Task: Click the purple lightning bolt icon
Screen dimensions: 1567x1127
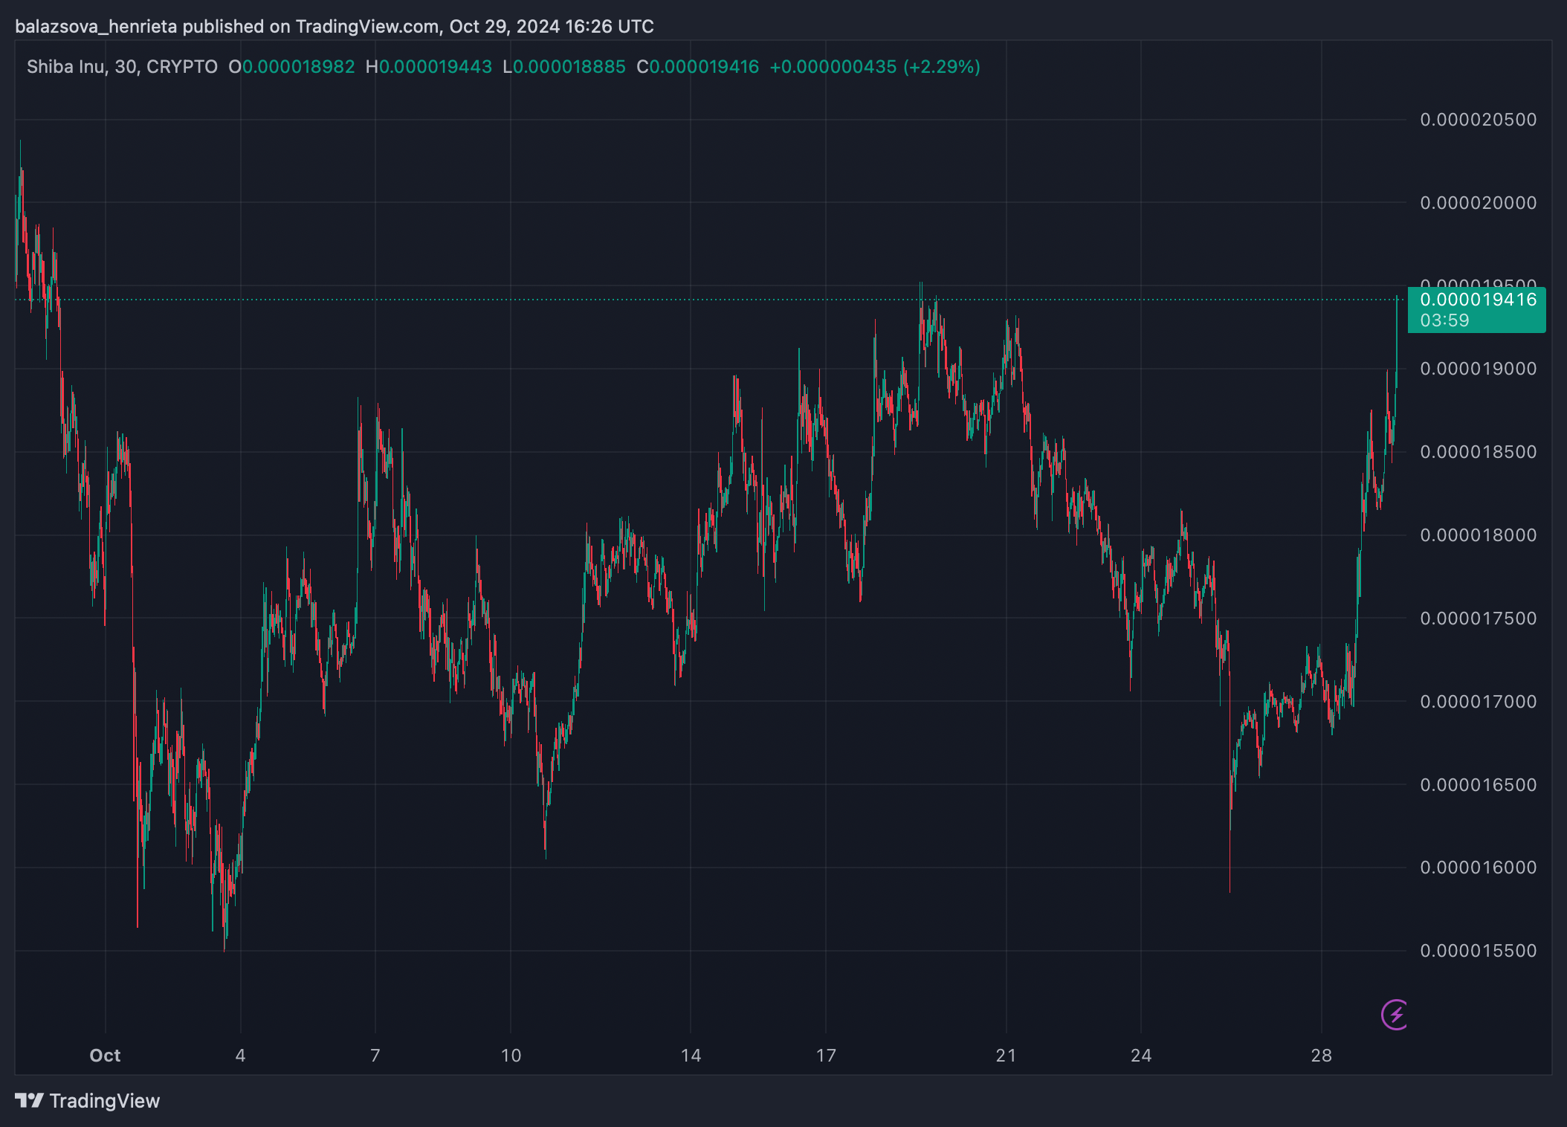Action: point(1395,1015)
